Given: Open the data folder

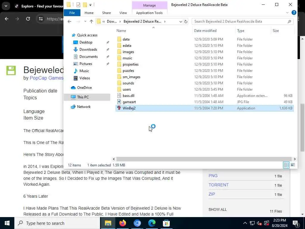Looking at the screenshot, I should pos(126,39).
